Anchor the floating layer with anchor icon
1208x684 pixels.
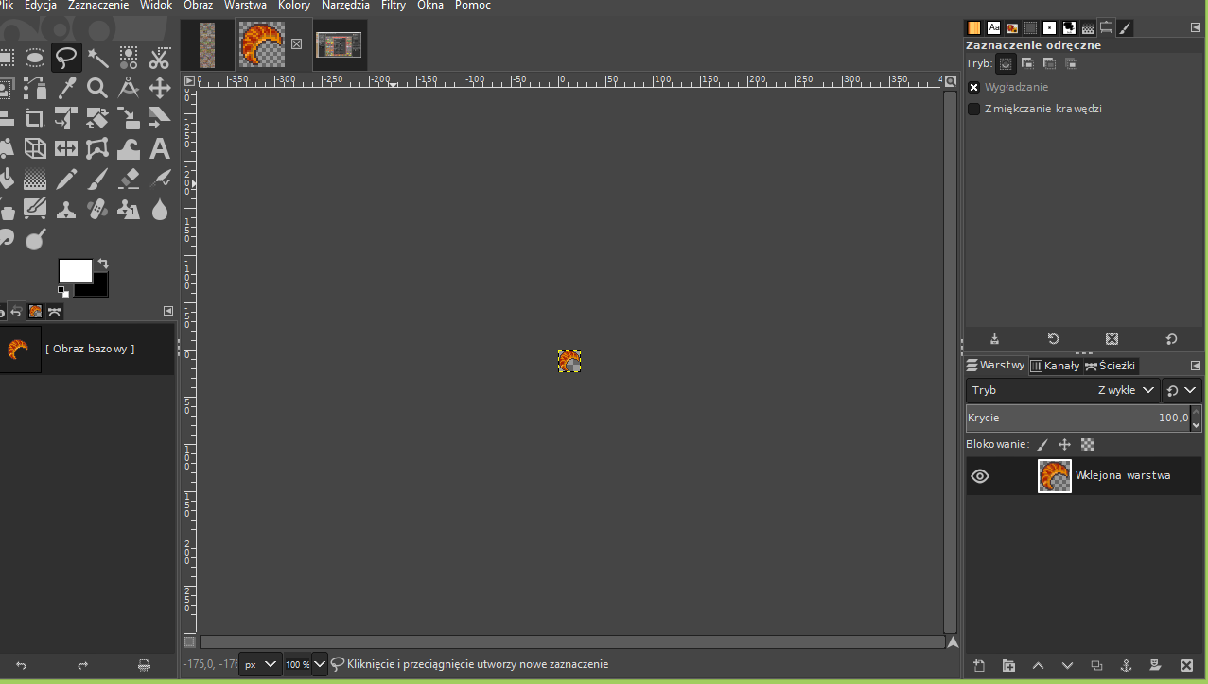pyautogui.click(x=1126, y=666)
